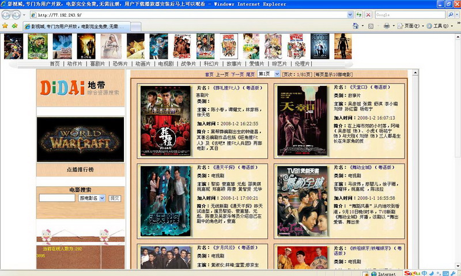The height and width of the screenshot is (276, 461).
Task: Click the DiDAi 地带 logo banner
Action: [80, 88]
